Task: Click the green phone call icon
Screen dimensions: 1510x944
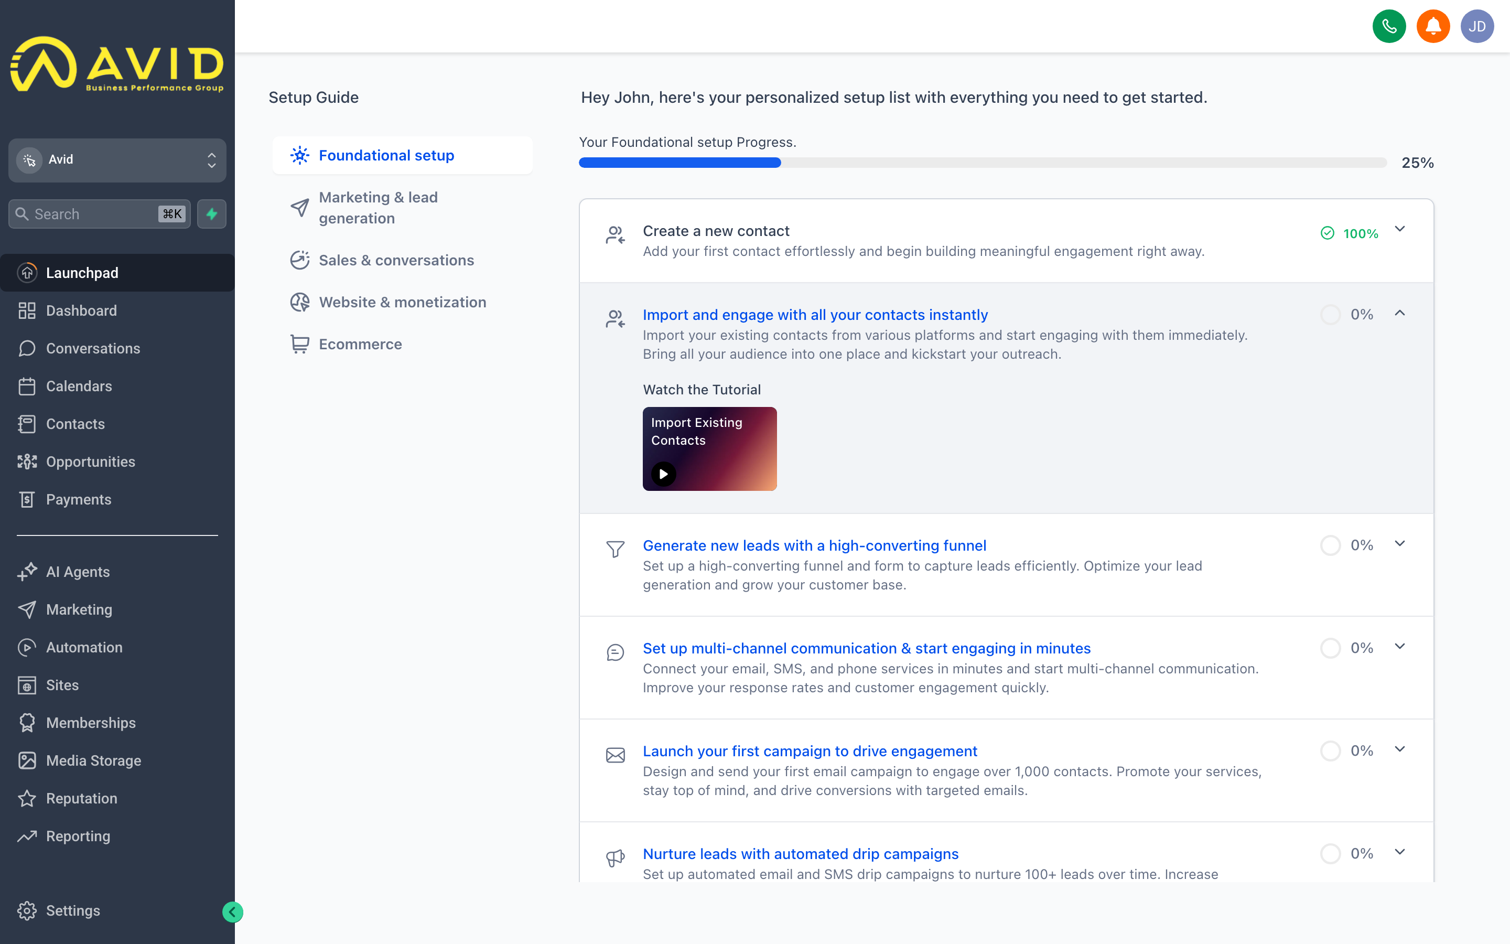Action: click(x=1389, y=26)
